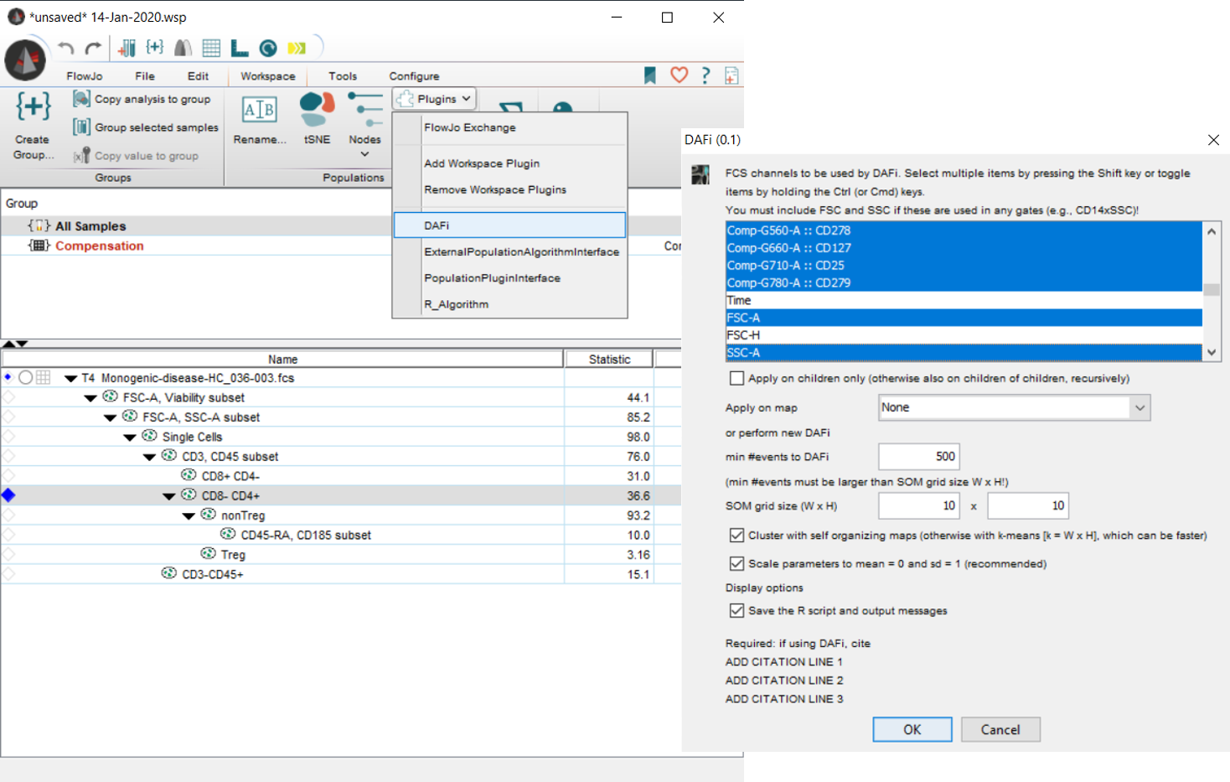This screenshot has width=1230, height=782.
Task: Collapse the CD8- CD4+ node
Action: click(169, 496)
